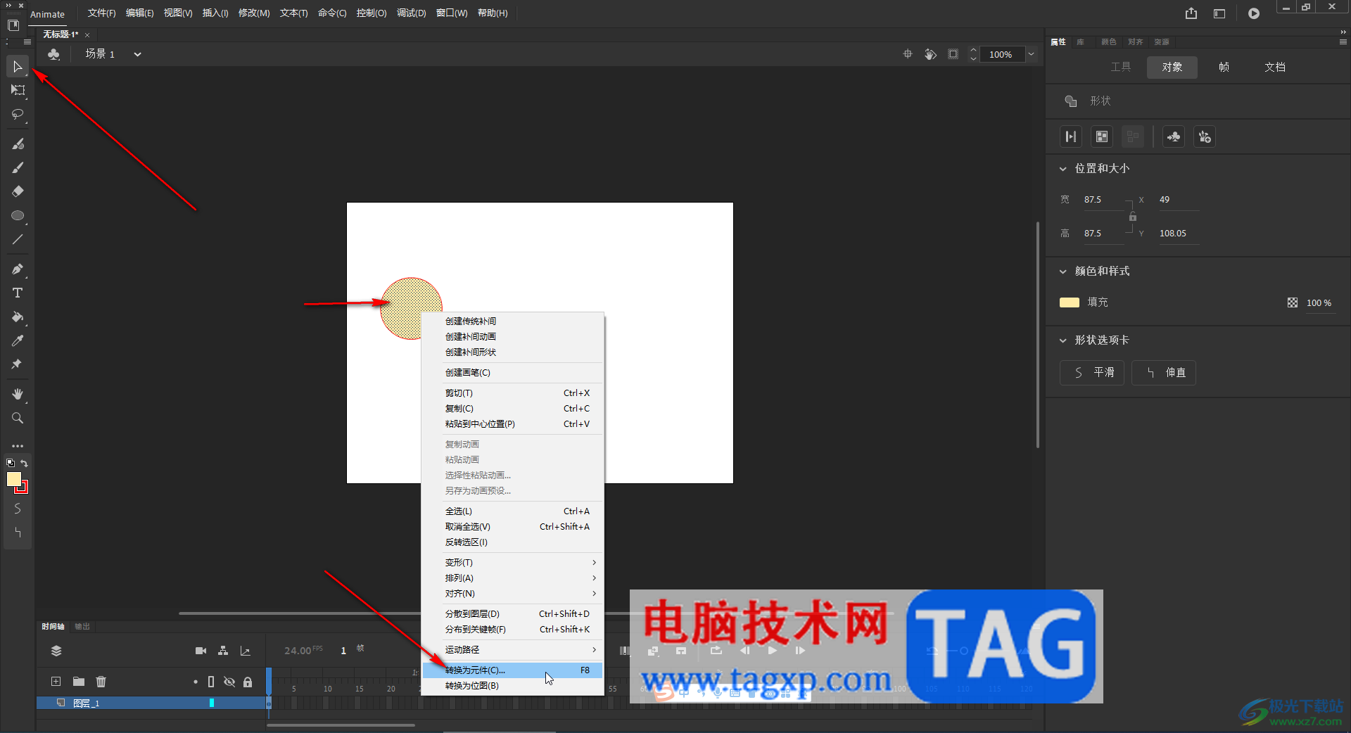1351x733 pixels.
Task: Add a new layer in timeline
Action: (x=56, y=682)
